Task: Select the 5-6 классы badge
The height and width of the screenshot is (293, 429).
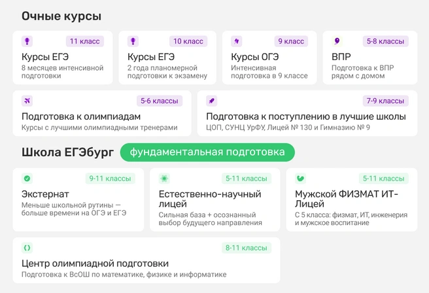Action: [160, 101]
